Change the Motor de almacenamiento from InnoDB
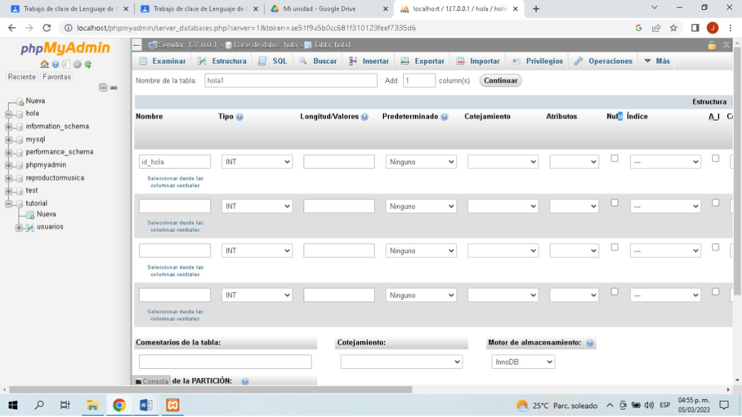The image size is (742, 417). click(x=523, y=361)
